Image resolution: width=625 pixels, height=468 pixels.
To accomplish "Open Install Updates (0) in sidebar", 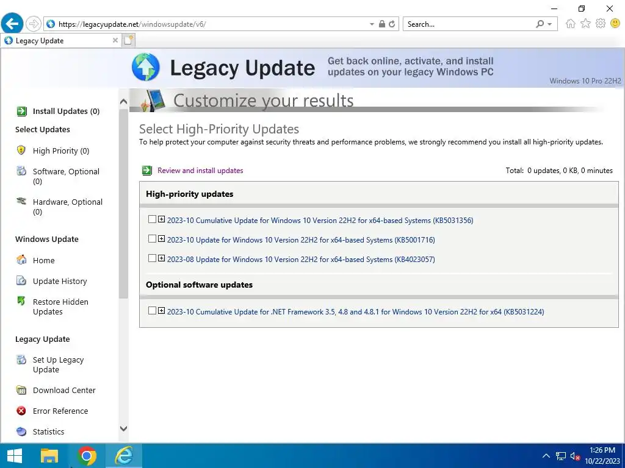I will [x=66, y=111].
